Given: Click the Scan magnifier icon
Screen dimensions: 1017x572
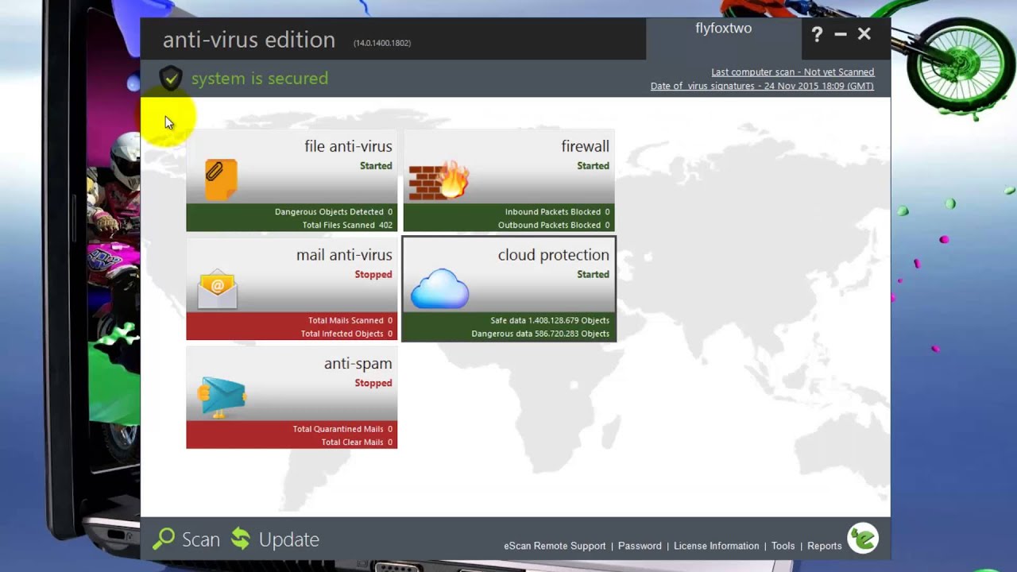Looking at the screenshot, I should click(164, 539).
